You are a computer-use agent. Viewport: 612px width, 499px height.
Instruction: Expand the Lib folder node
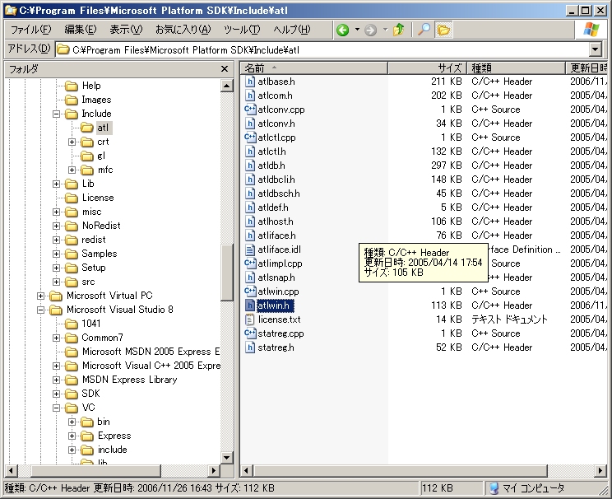[x=56, y=184]
